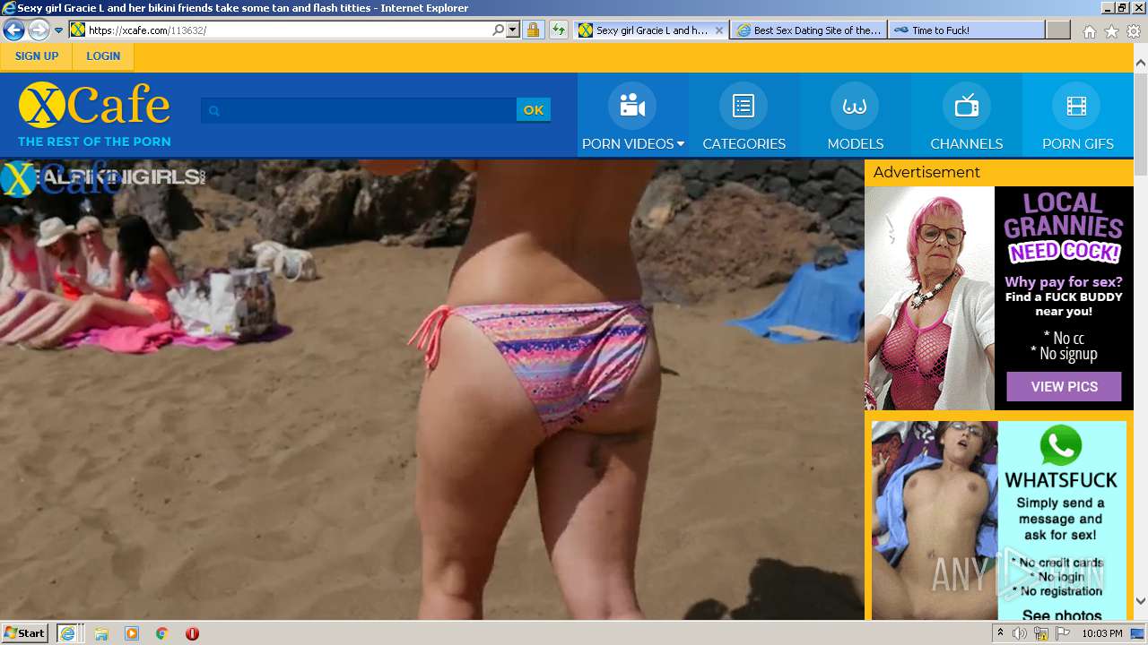
Task: Show hidden tray icons arrow
Action: click(1002, 633)
